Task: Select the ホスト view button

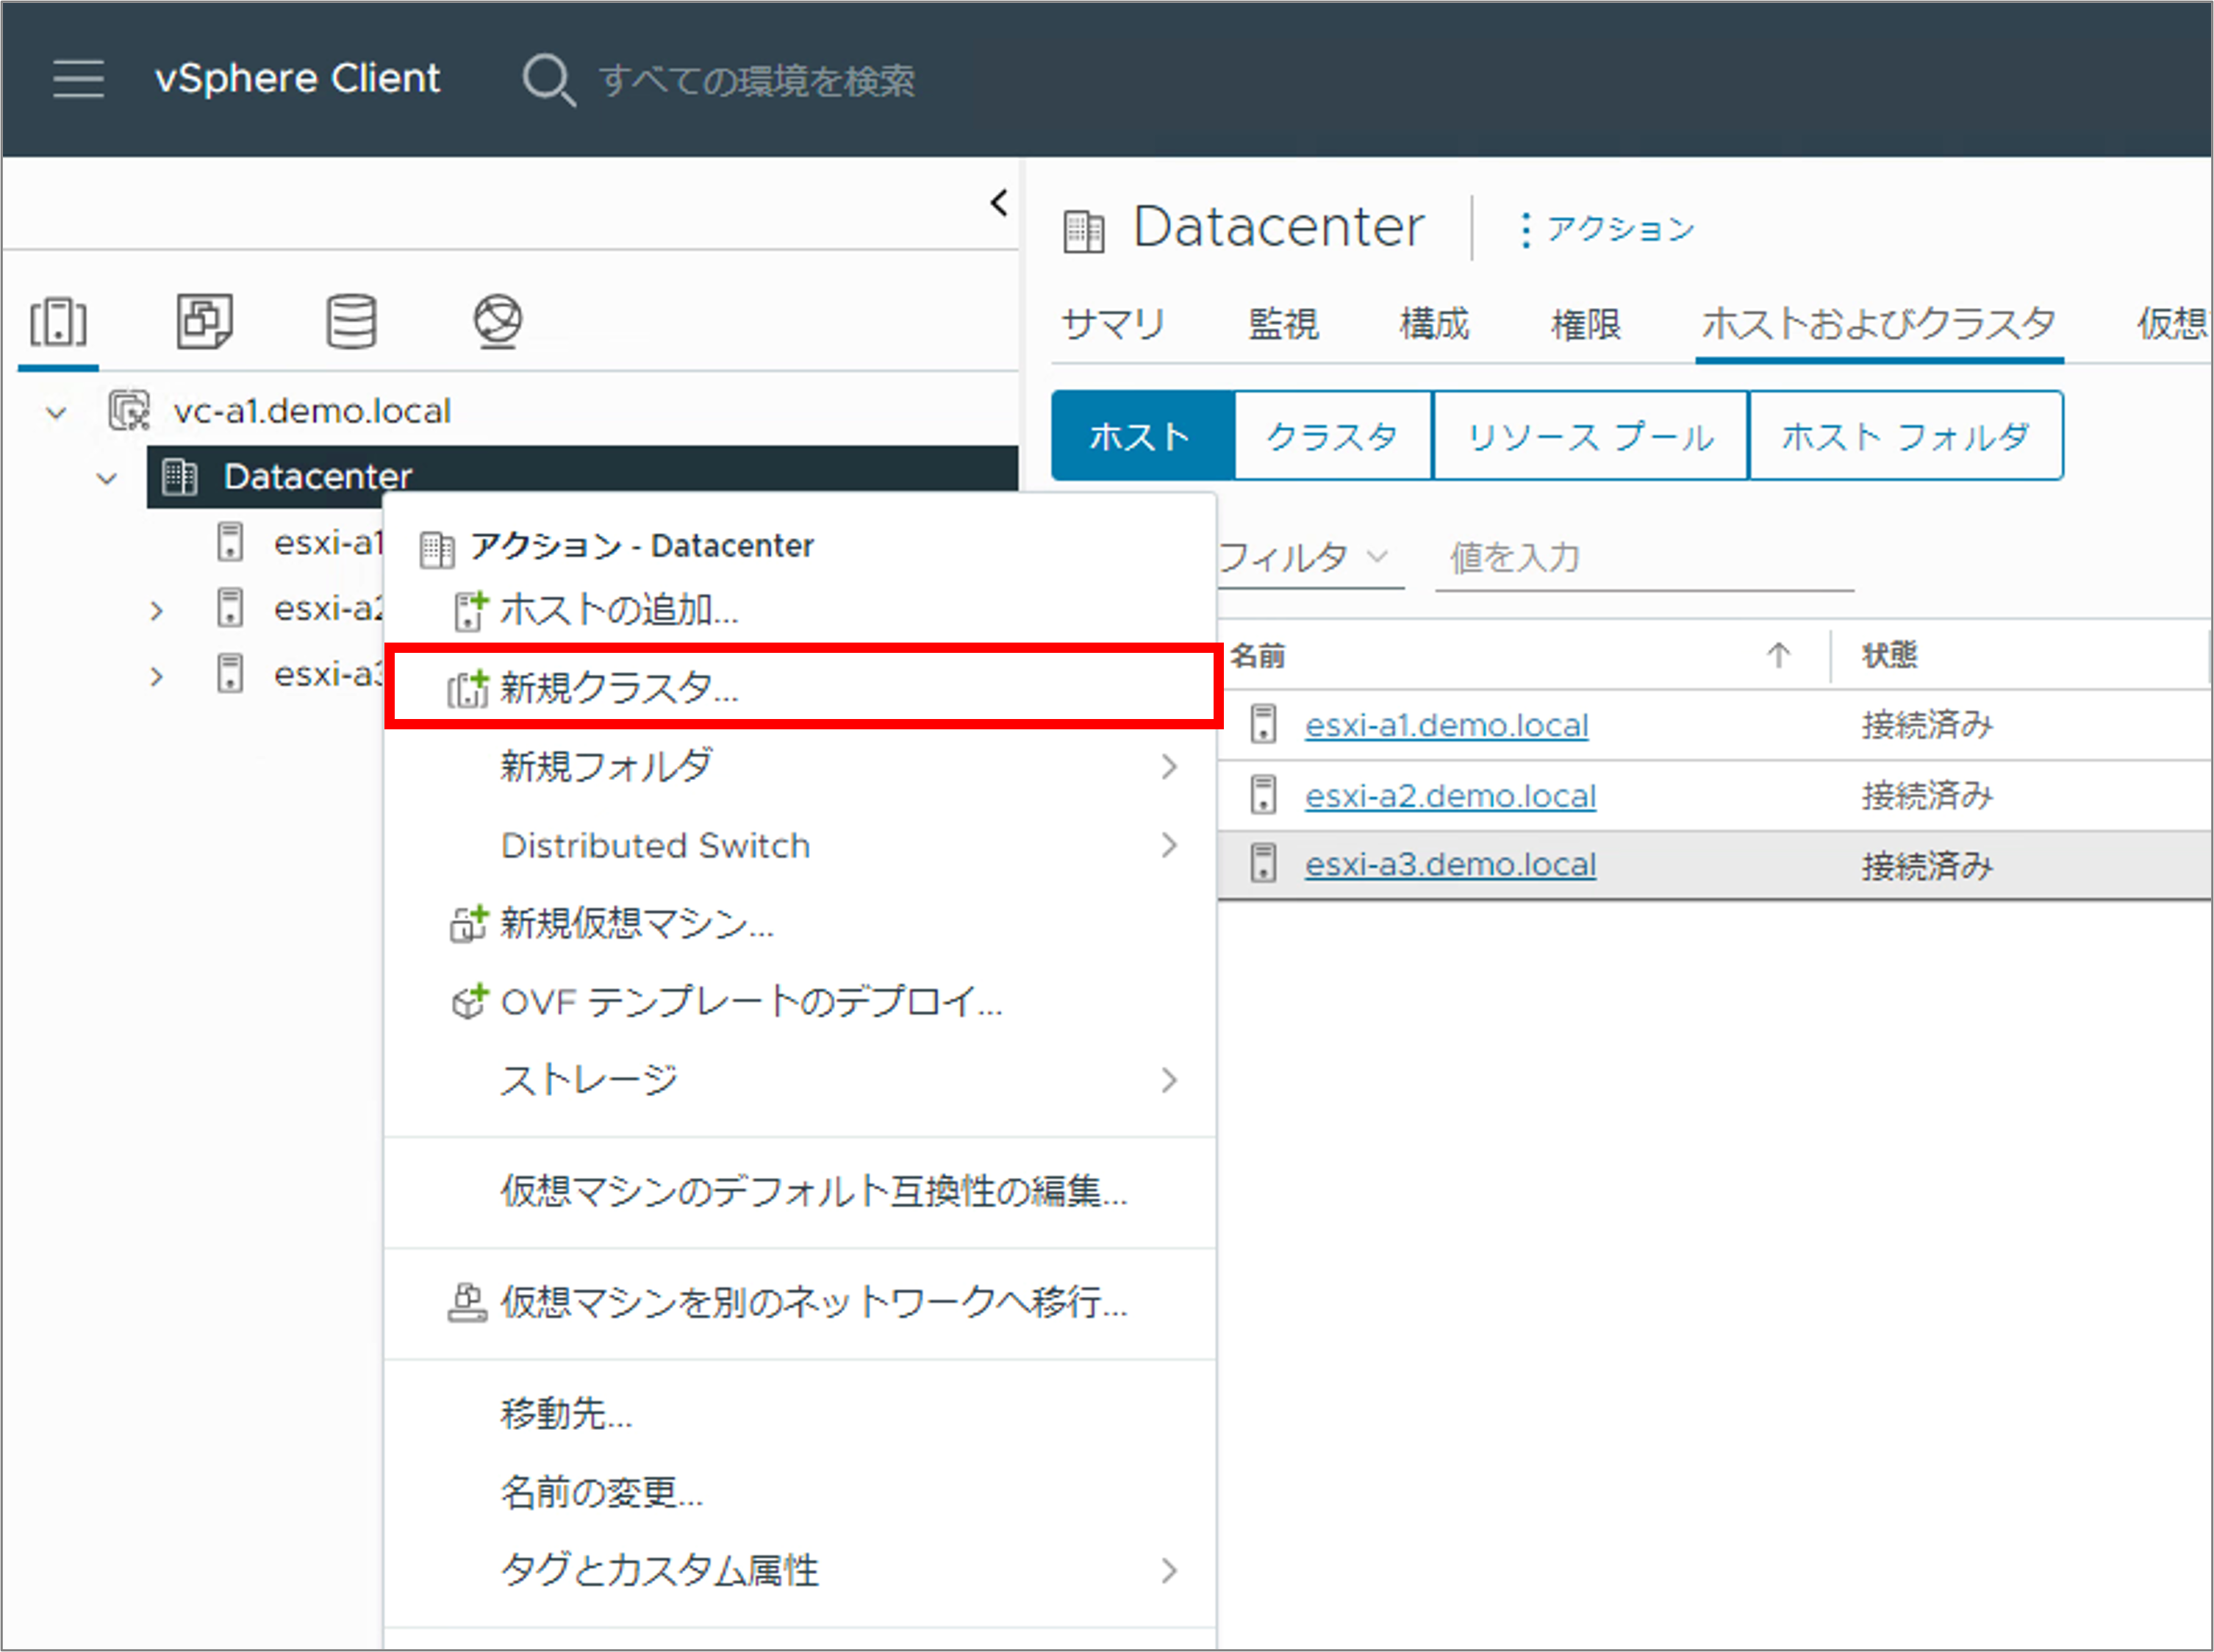Action: (1142, 436)
